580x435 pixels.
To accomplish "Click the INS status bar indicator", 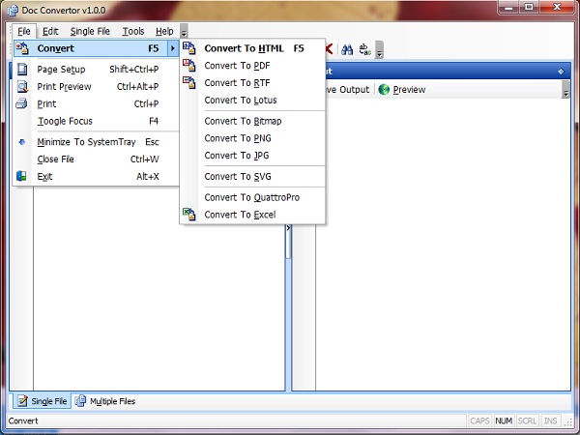I will (550, 420).
